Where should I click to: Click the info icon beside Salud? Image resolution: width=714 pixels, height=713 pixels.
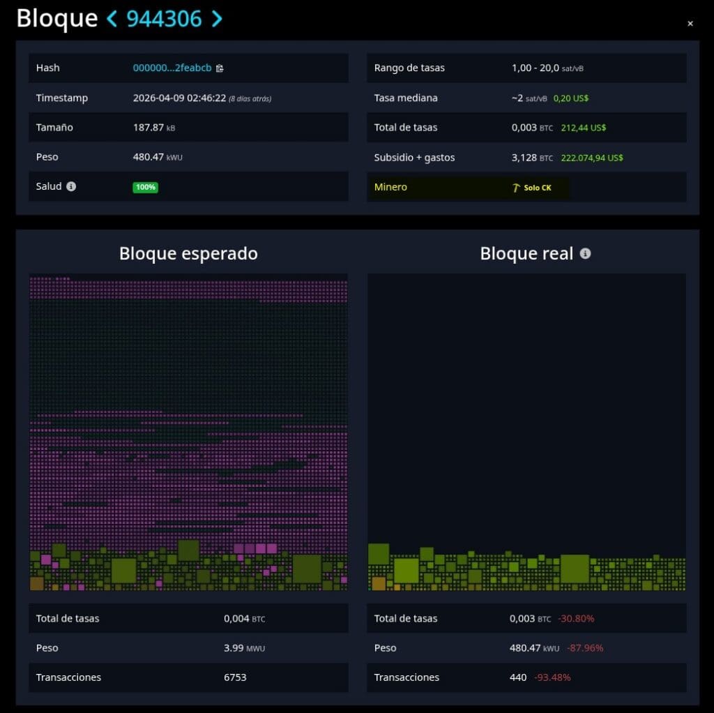coord(71,186)
